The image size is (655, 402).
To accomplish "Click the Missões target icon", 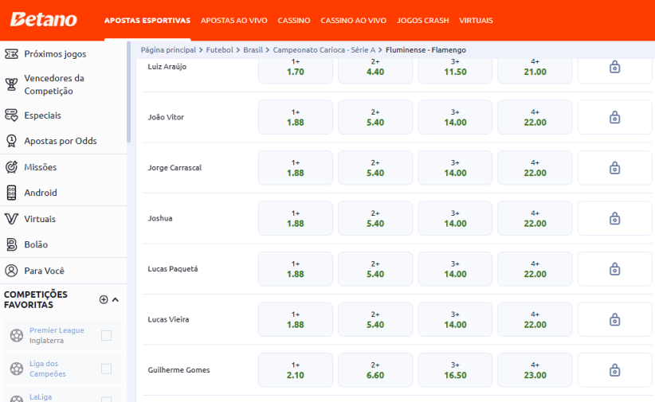I will (11, 167).
